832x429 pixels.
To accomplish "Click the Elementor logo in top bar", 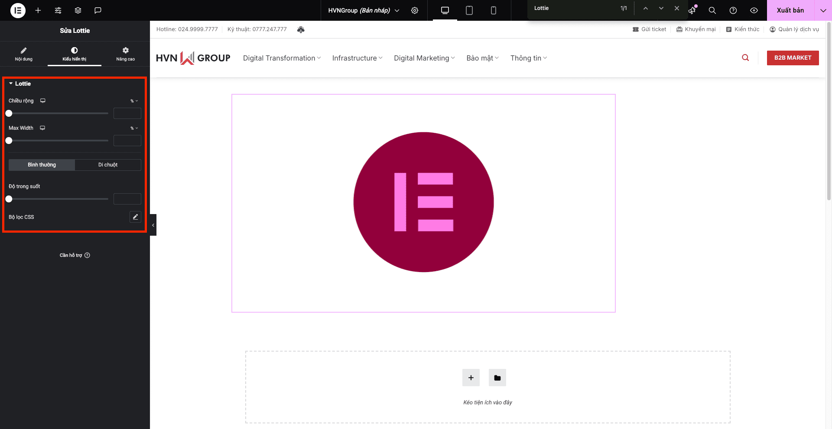I will 18,10.
